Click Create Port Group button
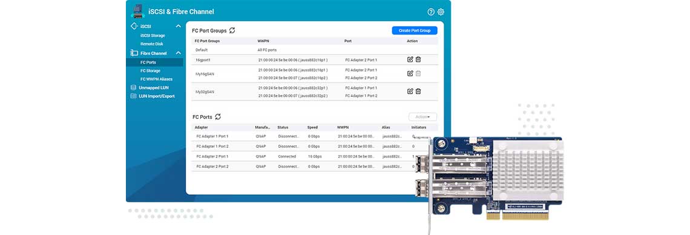The width and height of the screenshot is (690, 235). pos(415,30)
